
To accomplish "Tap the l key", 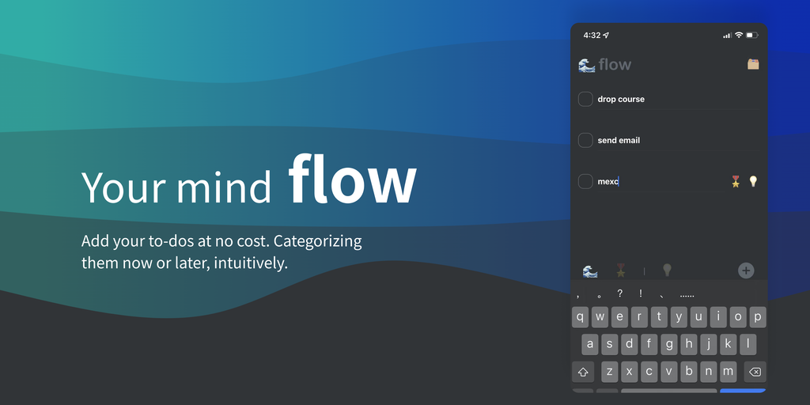I will tap(748, 344).
